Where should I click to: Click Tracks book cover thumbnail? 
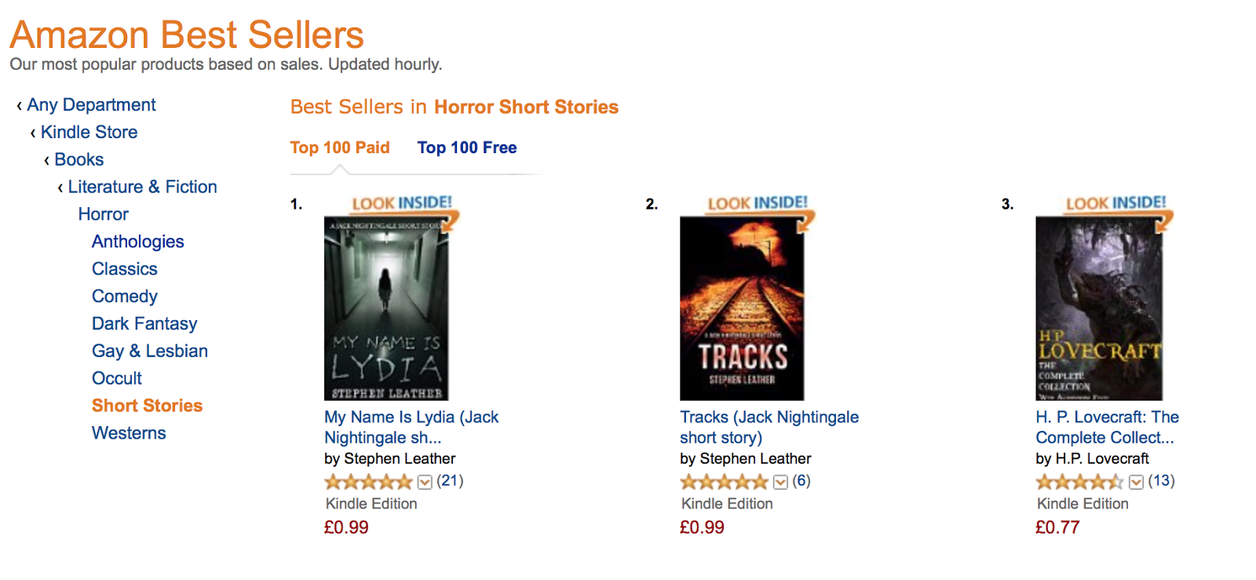742,308
